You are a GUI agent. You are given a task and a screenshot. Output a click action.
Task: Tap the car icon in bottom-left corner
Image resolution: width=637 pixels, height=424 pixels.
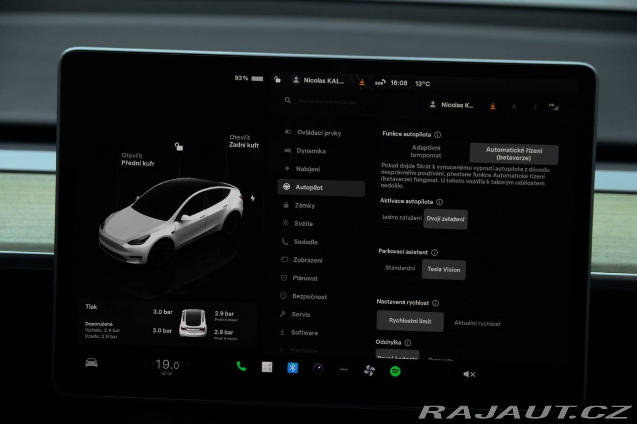pyautogui.click(x=91, y=363)
